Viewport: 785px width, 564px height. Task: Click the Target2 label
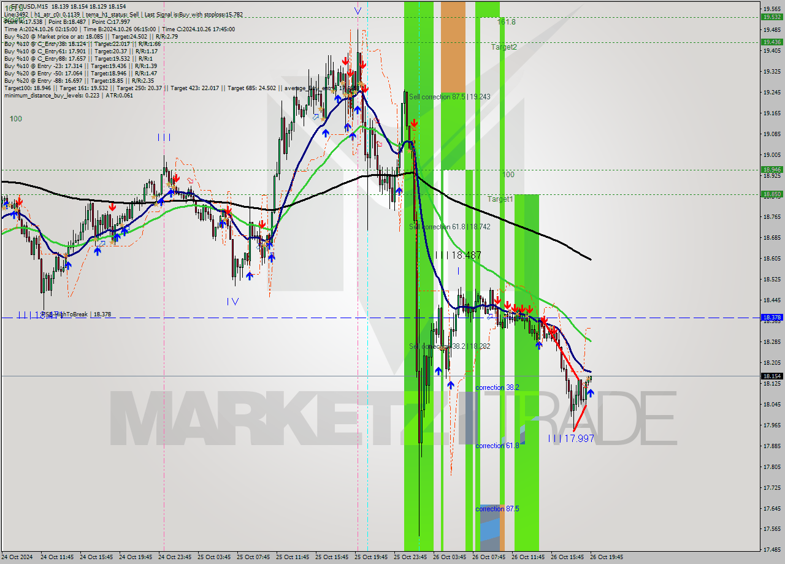pos(504,47)
